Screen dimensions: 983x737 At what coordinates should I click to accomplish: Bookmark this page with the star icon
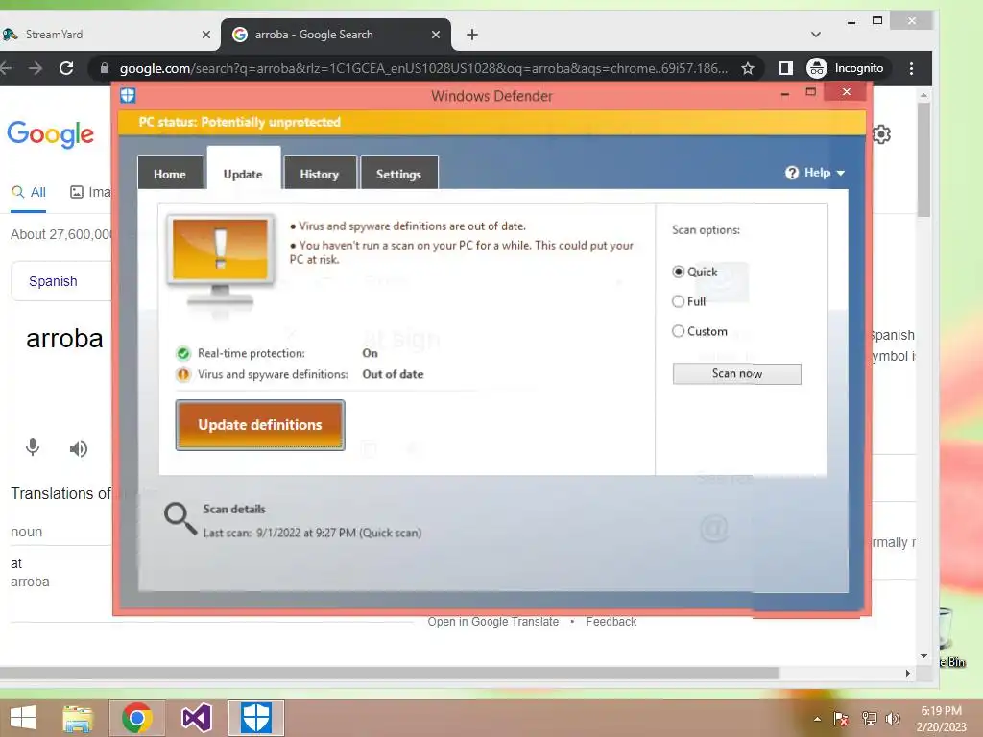(x=747, y=68)
